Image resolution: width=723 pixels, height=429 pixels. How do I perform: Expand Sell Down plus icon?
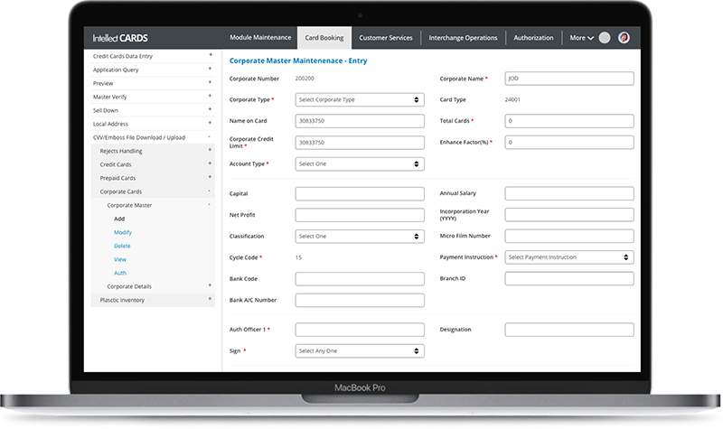click(210, 109)
